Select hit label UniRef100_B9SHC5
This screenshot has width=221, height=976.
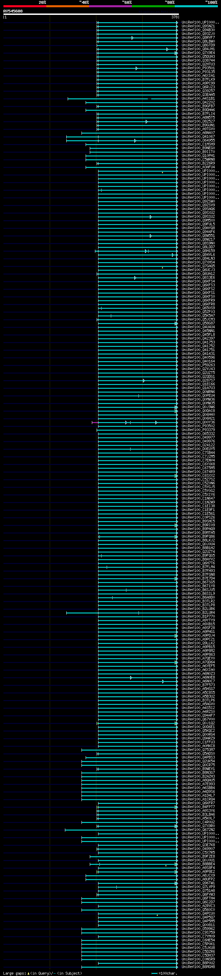pyautogui.click(x=198, y=521)
